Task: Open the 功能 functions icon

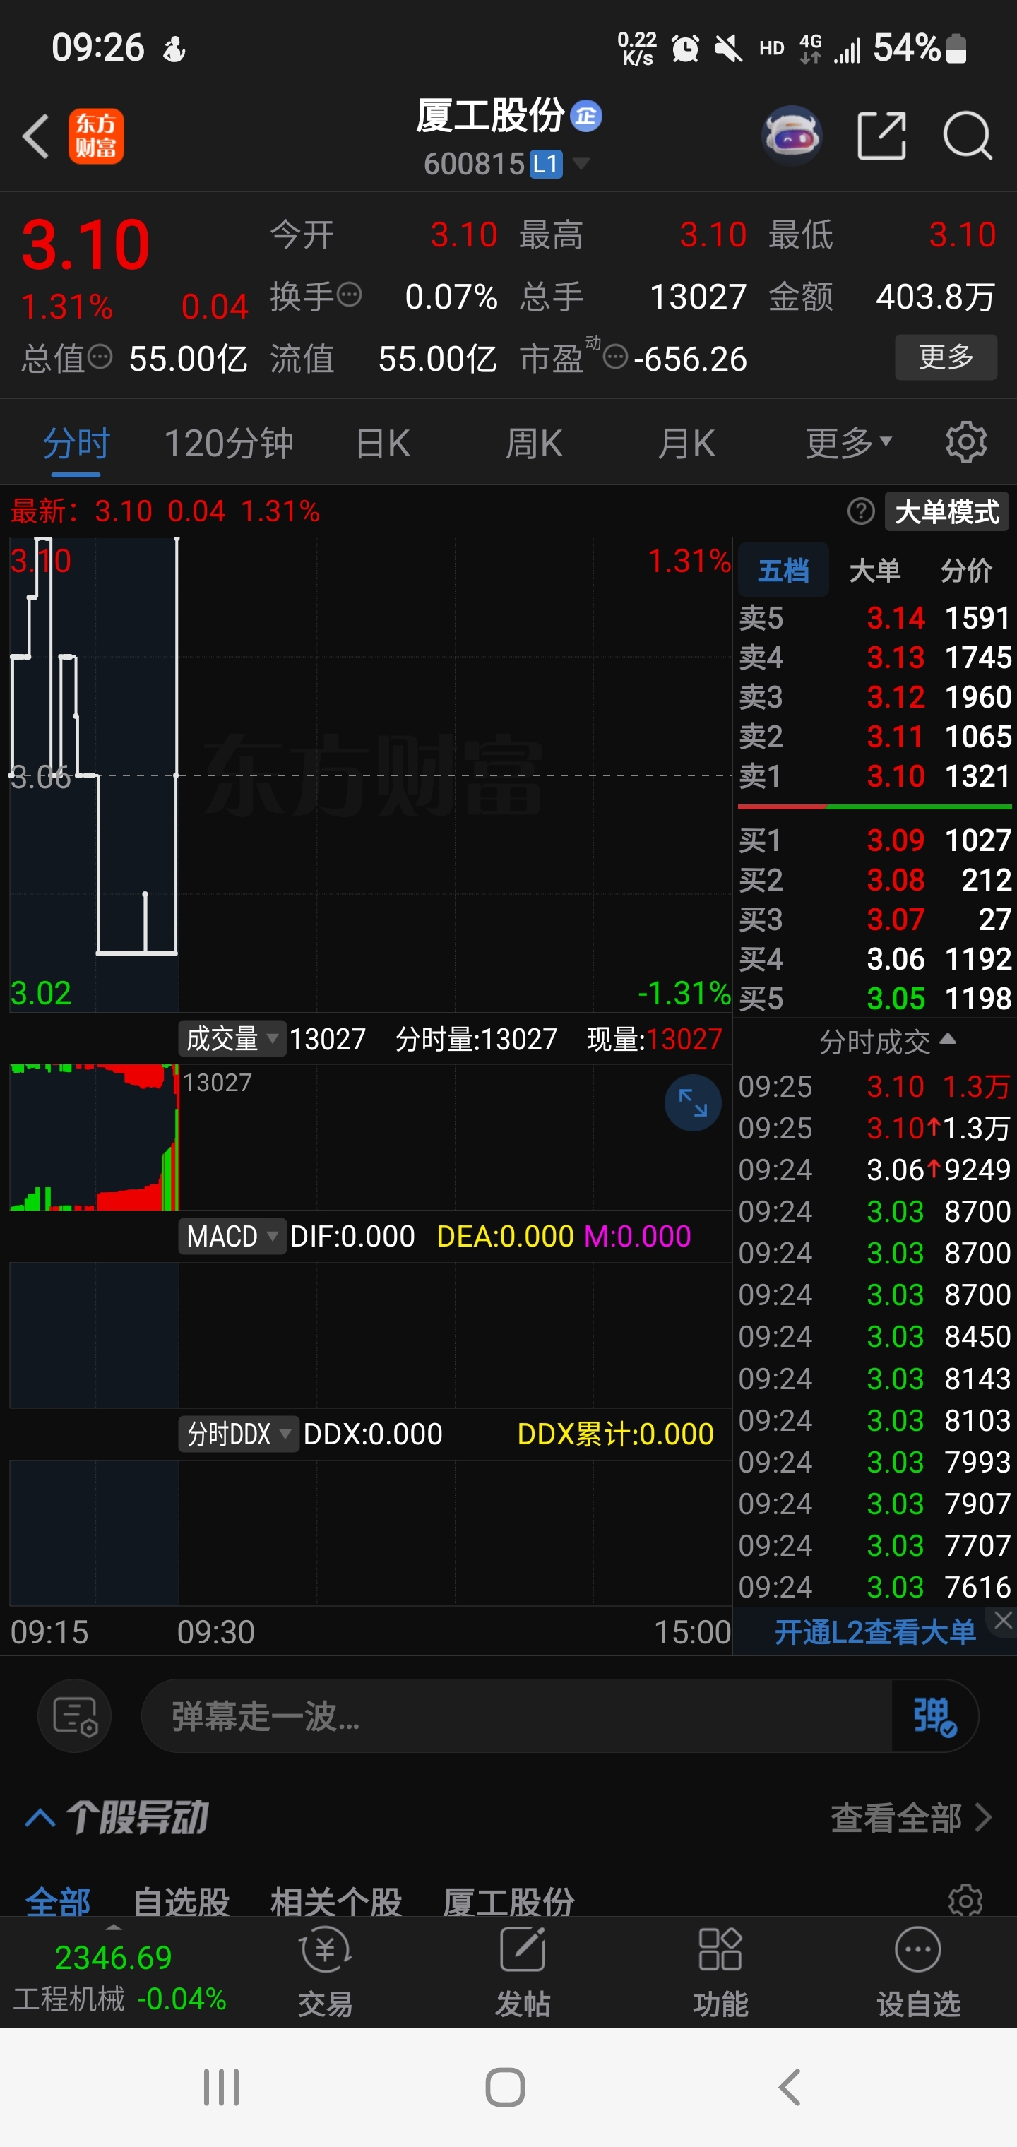Action: [x=720, y=1972]
